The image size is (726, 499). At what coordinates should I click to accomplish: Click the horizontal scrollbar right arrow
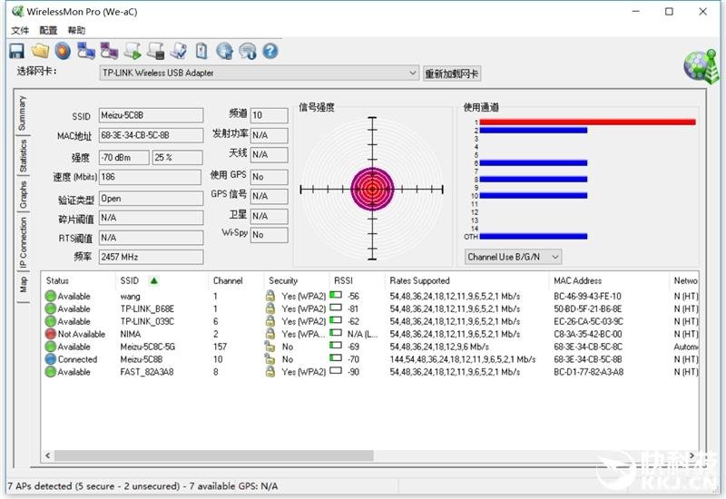(x=692, y=455)
